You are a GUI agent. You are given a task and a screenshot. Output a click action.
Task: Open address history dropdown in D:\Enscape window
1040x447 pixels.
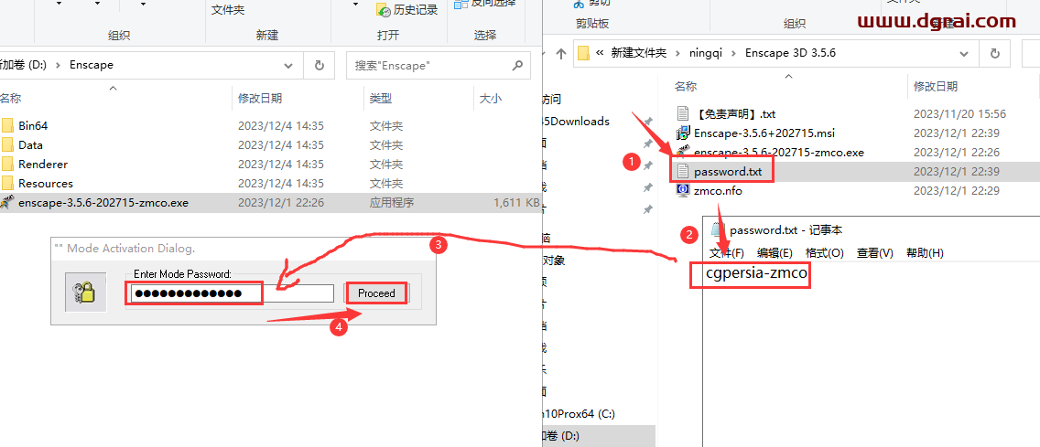[288, 66]
